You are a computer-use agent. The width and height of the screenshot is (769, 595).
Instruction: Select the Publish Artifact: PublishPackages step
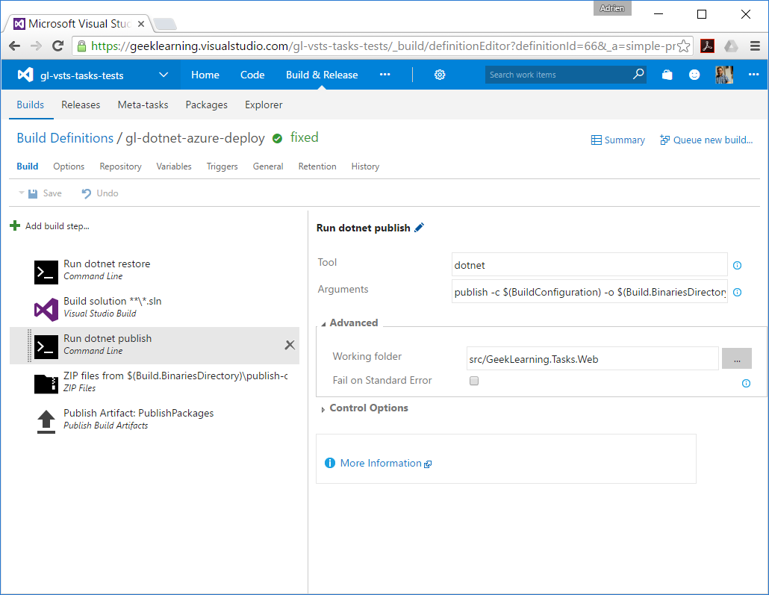[x=155, y=420]
